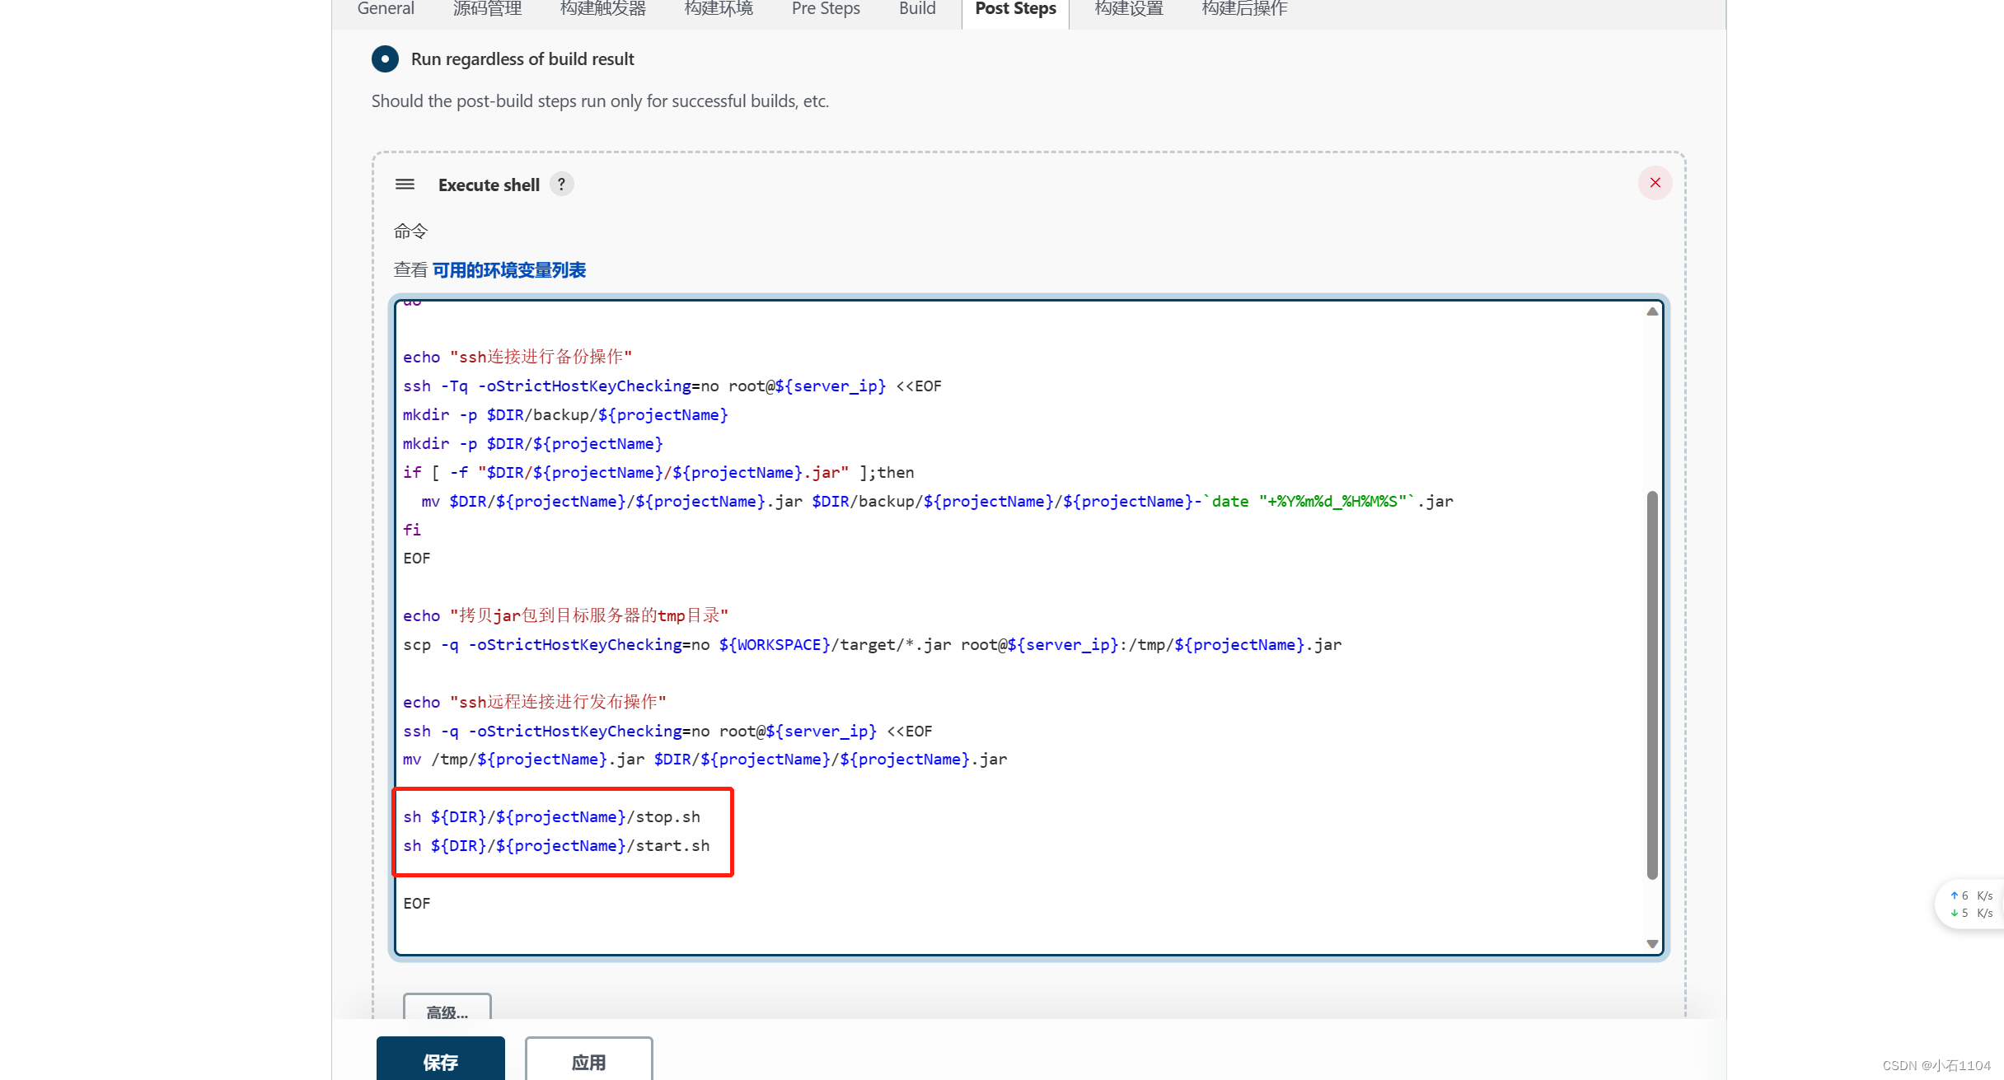Image resolution: width=2004 pixels, height=1080 pixels.
Task: Click the command editor's vertical scrollbar thumb
Action: point(1652,684)
